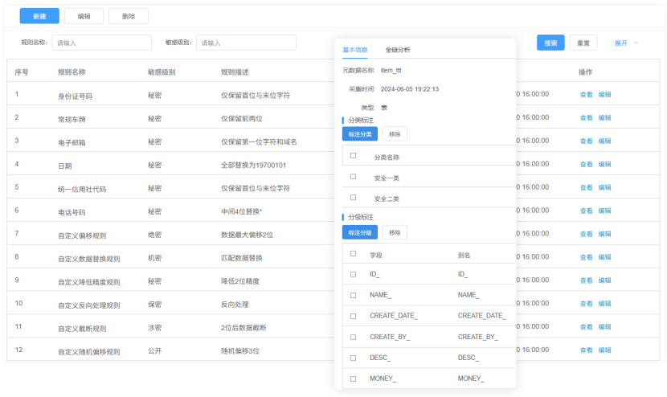Screen dimensions: 667x397
Task: Click 编辑 link for row 7 自定义偏移规则
Action: (x=604, y=234)
